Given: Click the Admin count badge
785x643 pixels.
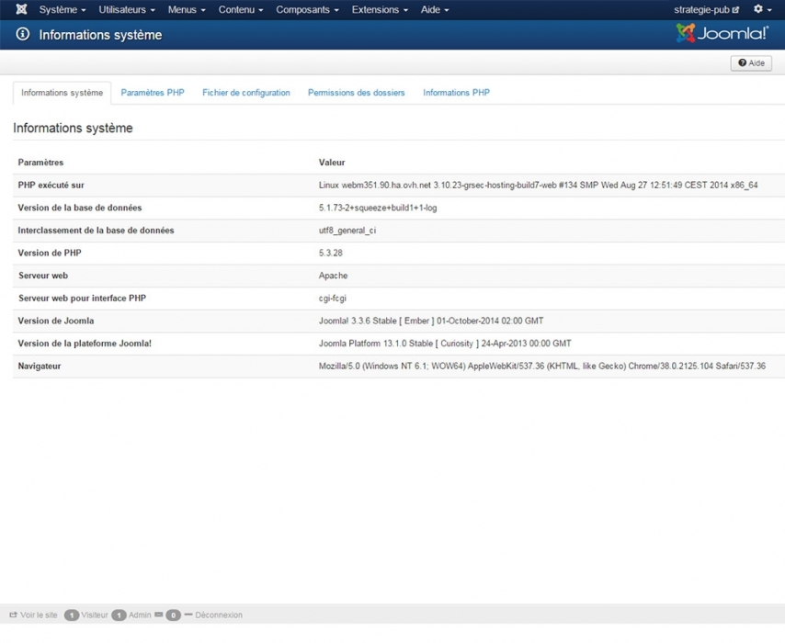Looking at the screenshot, I should coord(119,615).
